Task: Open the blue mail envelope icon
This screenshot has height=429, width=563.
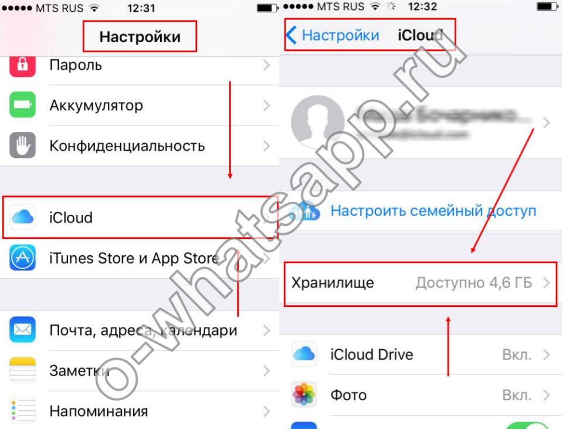Action: (x=22, y=329)
